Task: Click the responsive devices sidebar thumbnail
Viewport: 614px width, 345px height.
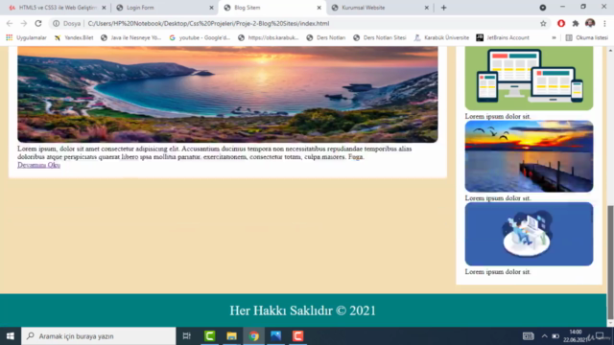Action: (x=529, y=79)
